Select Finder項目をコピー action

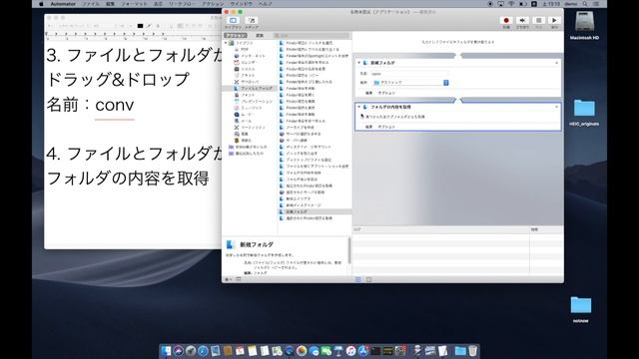click(x=302, y=76)
